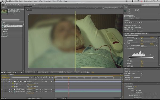Step to next frame in Preview panel

point(132,23)
